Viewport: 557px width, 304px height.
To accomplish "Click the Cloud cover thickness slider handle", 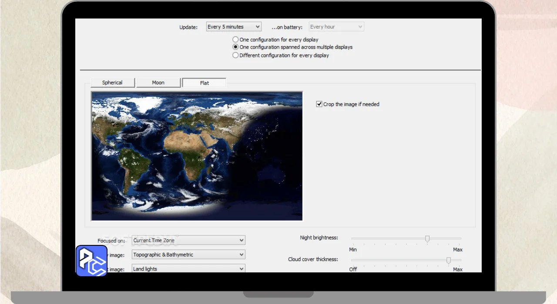I will [448, 260].
